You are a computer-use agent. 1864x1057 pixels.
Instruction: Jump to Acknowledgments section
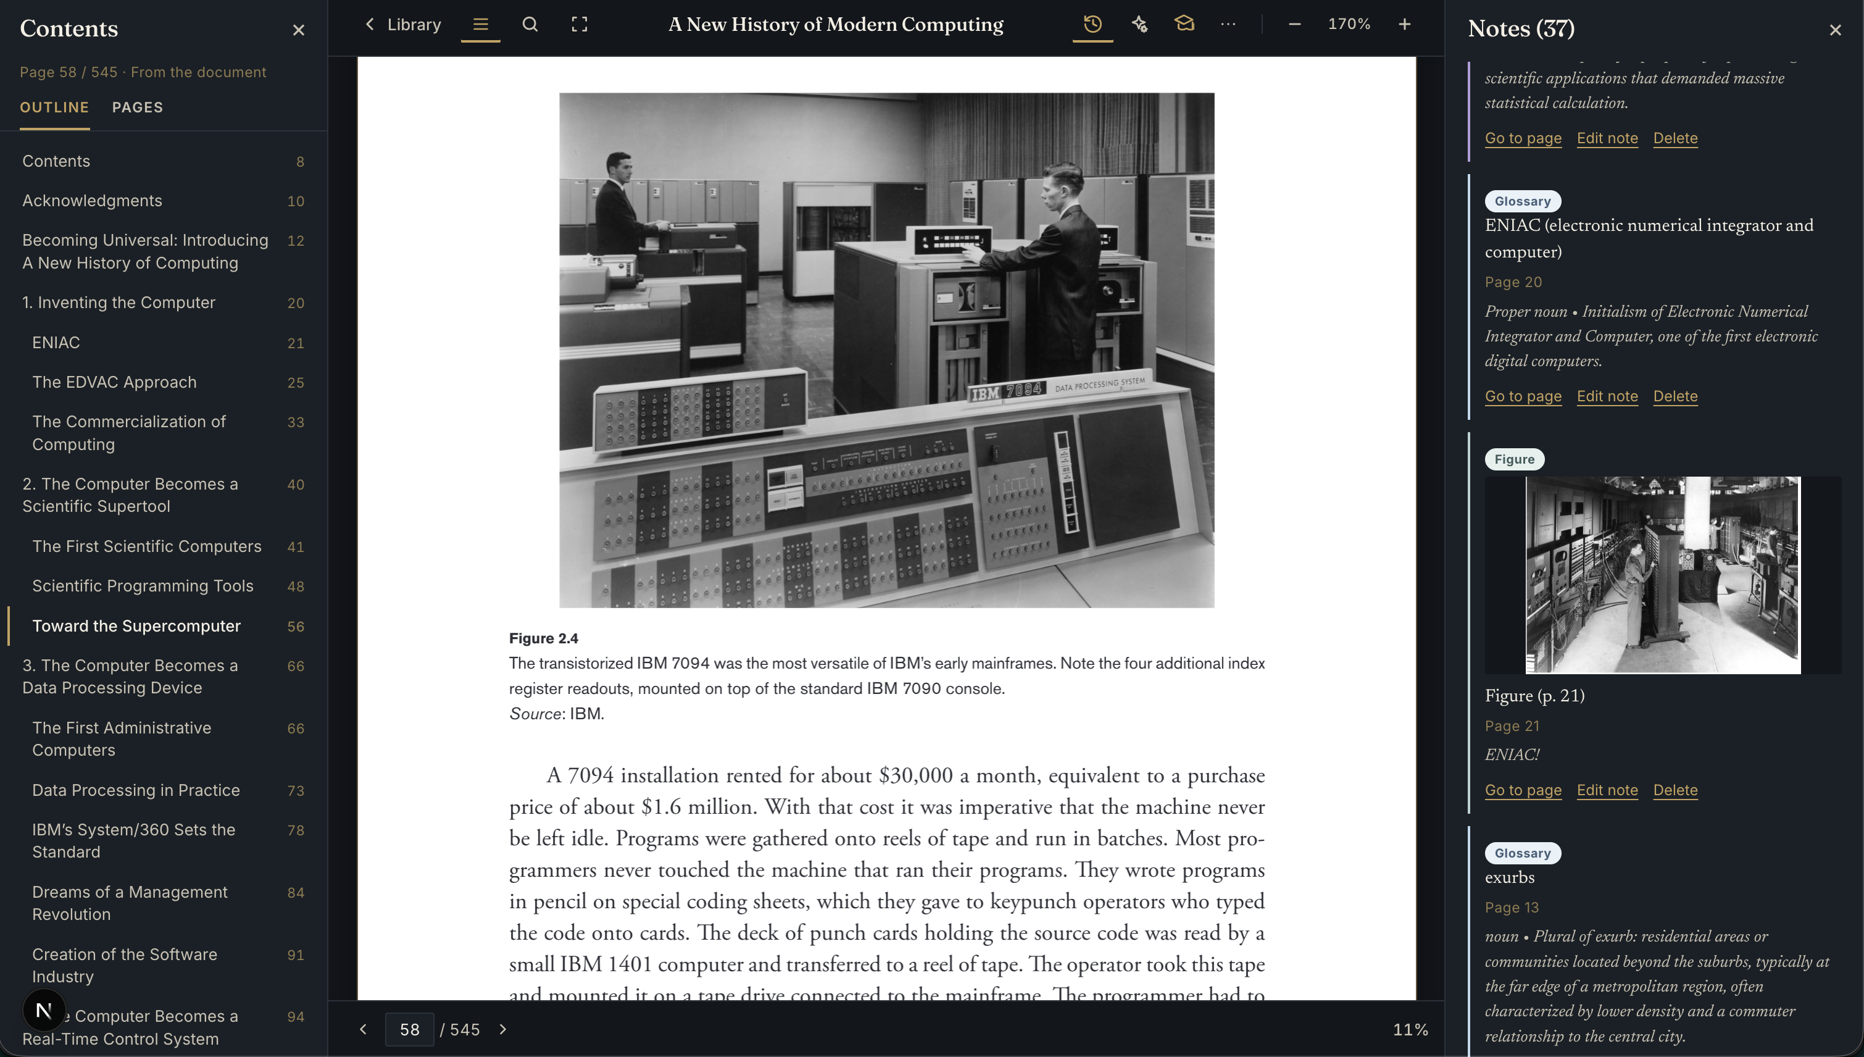pos(163,201)
